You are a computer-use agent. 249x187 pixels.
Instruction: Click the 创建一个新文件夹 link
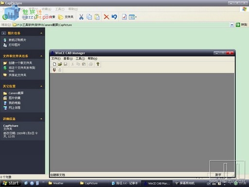click(x=20, y=63)
